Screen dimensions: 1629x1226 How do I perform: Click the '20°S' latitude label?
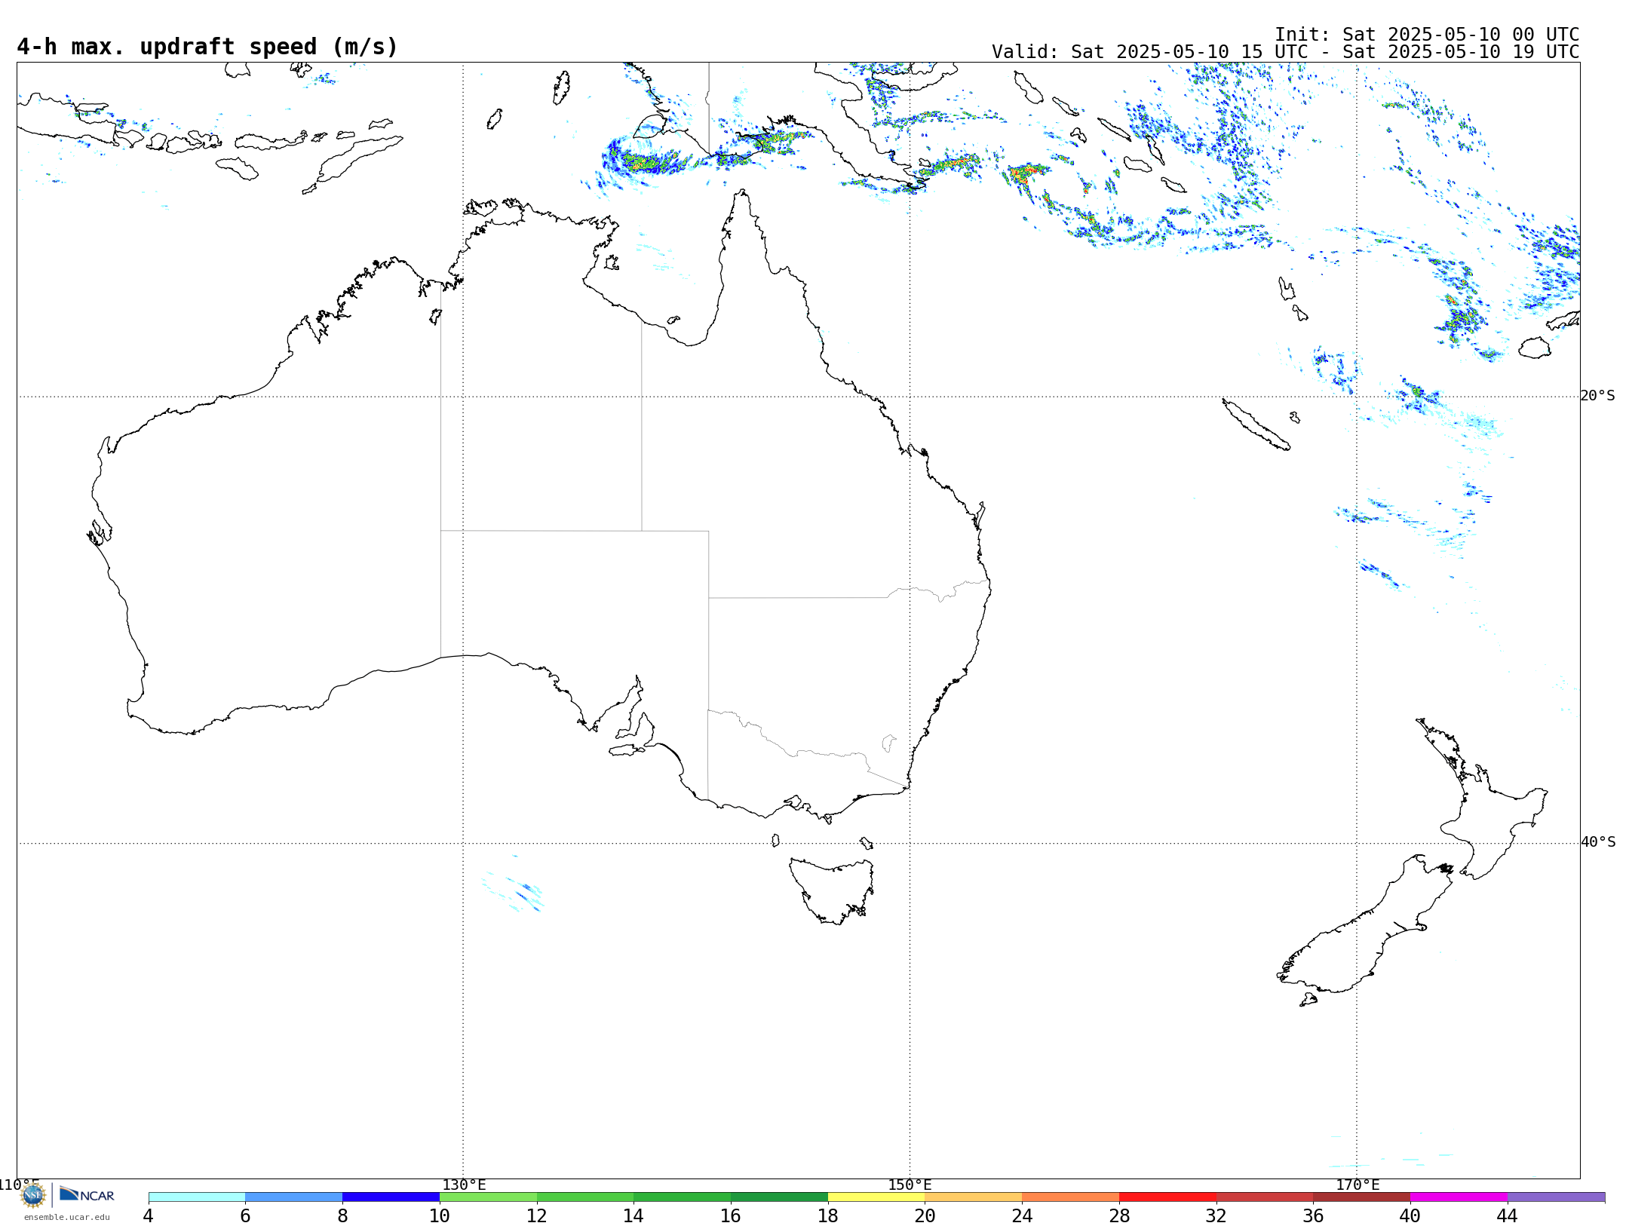coord(1597,396)
